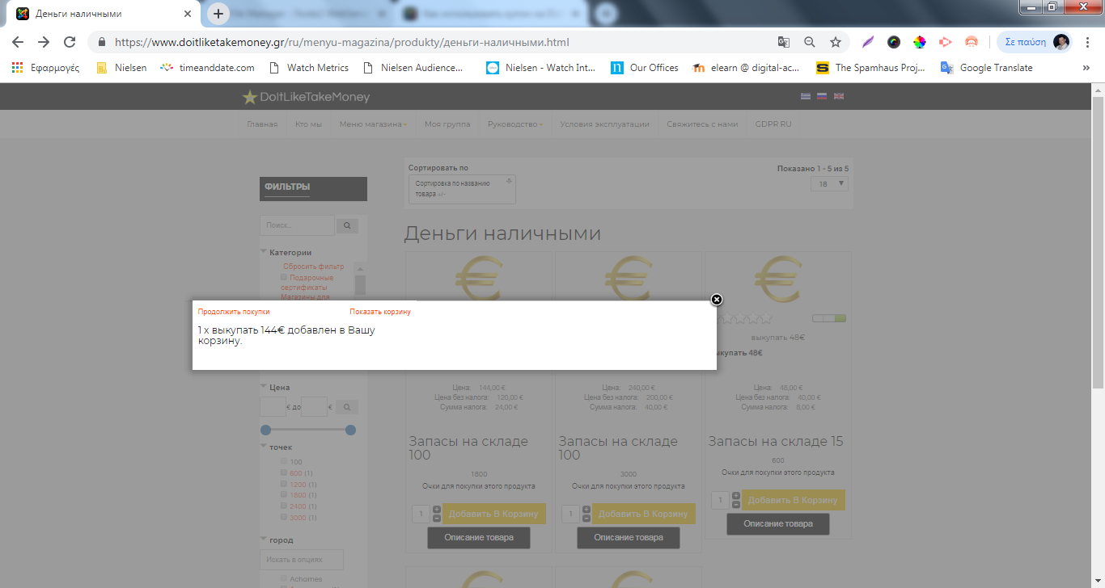Viewport: 1105px width, 588px height.
Task: Check the 600 points checkbox
Action: pyautogui.click(x=284, y=472)
